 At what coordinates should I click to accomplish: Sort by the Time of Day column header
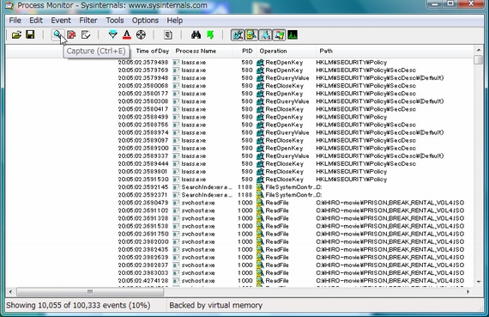(x=152, y=51)
